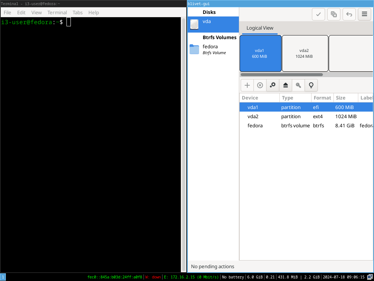The height and width of the screenshot is (281, 374).
Task: Click the 8.41 GiB size cell
Action: pyautogui.click(x=345, y=125)
